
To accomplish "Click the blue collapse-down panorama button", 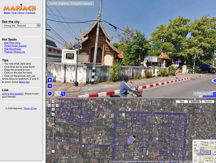I will coord(50,86).
